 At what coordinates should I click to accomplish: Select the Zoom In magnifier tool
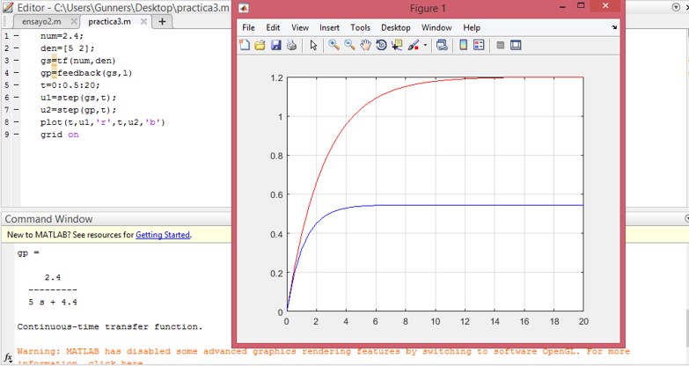click(x=334, y=45)
